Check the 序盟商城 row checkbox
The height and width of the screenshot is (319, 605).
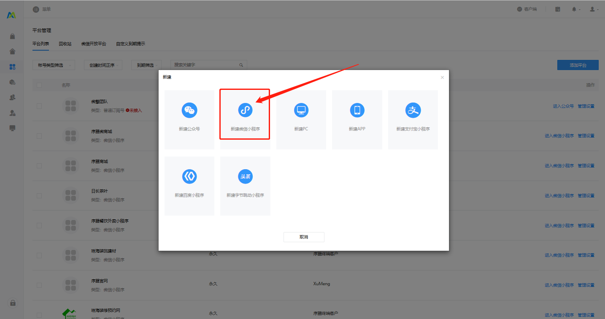39,166
